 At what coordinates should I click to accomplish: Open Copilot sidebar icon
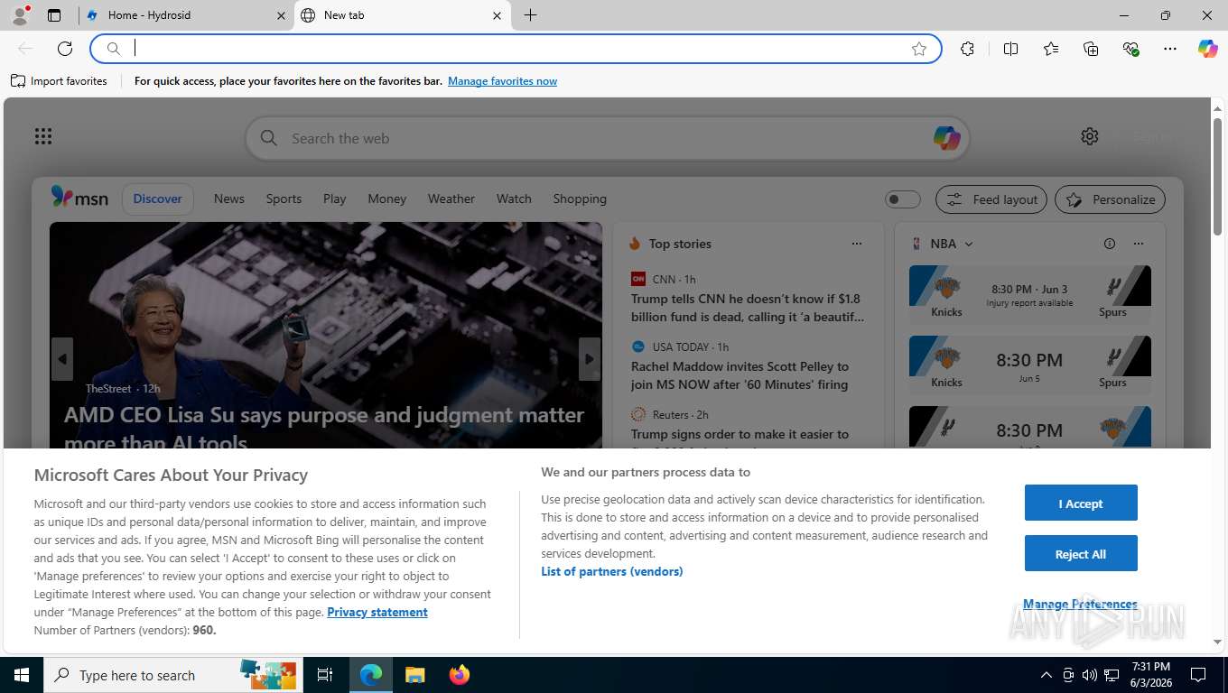[x=1208, y=49]
